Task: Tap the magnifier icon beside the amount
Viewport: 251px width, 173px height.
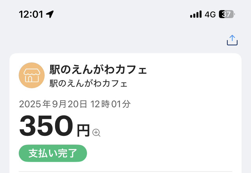Action: (x=96, y=133)
